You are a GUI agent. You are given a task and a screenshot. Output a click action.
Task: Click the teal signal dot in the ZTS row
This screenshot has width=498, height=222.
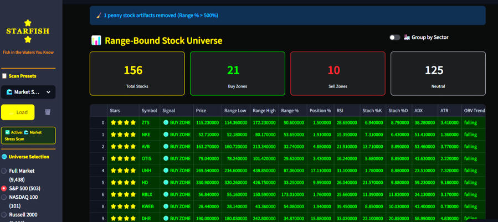pos(166,122)
